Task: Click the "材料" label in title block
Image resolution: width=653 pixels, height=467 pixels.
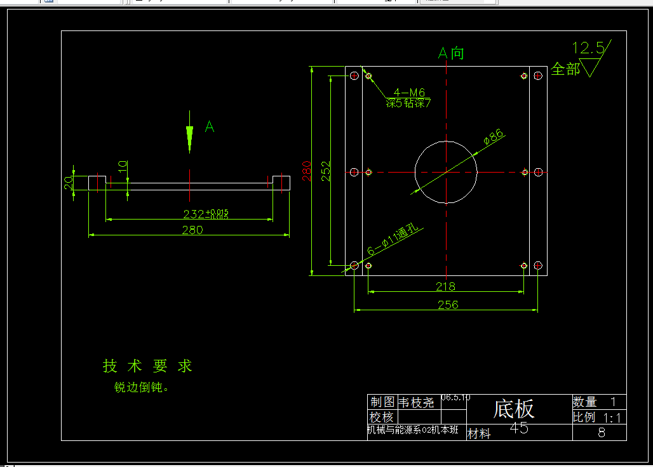Action: click(479, 434)
